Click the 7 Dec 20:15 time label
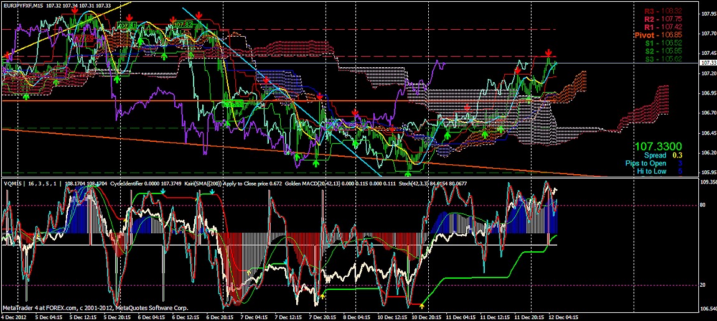 [324, 317]
